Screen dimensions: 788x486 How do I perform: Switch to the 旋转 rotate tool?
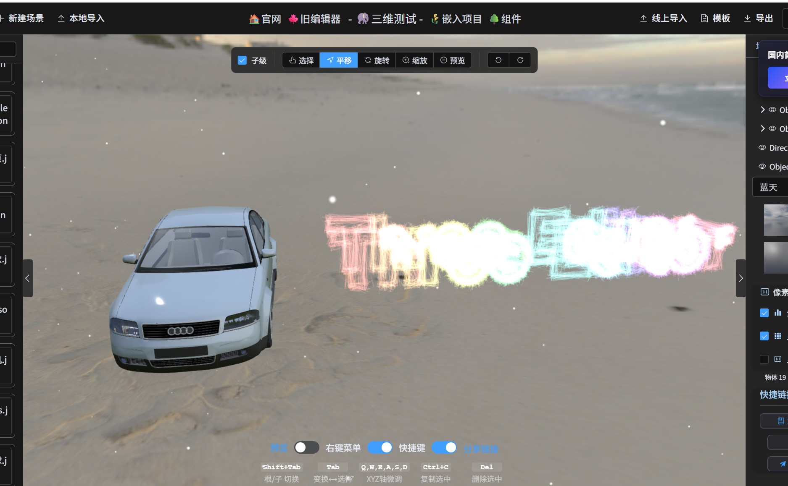[x=377, y=60]
